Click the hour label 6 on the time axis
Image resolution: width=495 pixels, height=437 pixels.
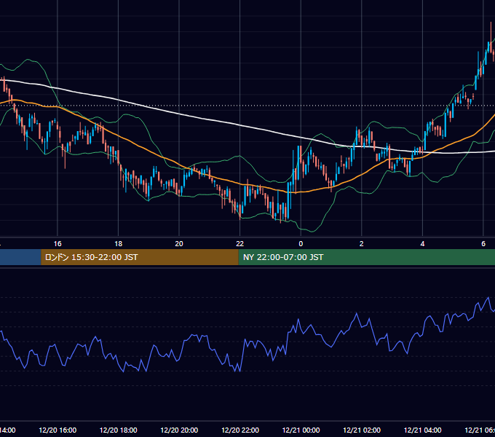click(483, 244)
